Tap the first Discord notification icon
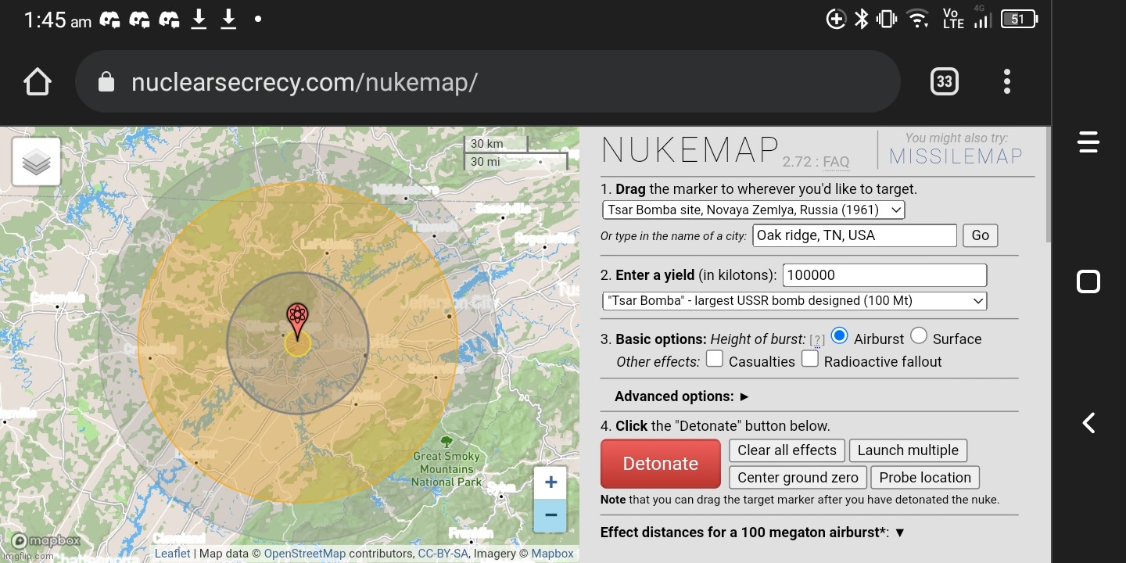The width and height of the screenshot is (1126, 563). click(110, 20)
